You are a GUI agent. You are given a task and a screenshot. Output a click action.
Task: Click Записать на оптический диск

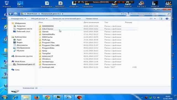[67, 19]
